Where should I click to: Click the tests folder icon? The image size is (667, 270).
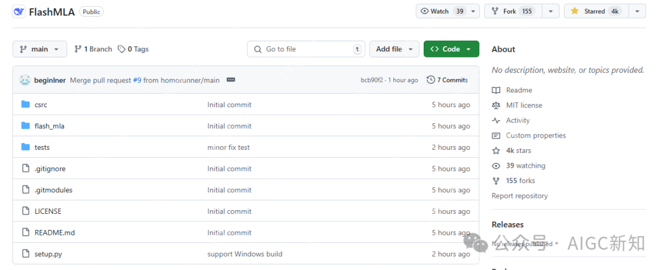pyautogui.click(x=25, y=147)
